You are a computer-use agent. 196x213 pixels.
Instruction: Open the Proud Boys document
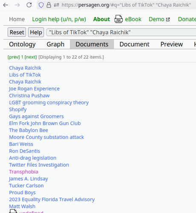22,193
